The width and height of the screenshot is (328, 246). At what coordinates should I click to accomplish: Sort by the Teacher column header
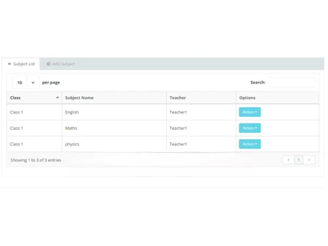201,98
